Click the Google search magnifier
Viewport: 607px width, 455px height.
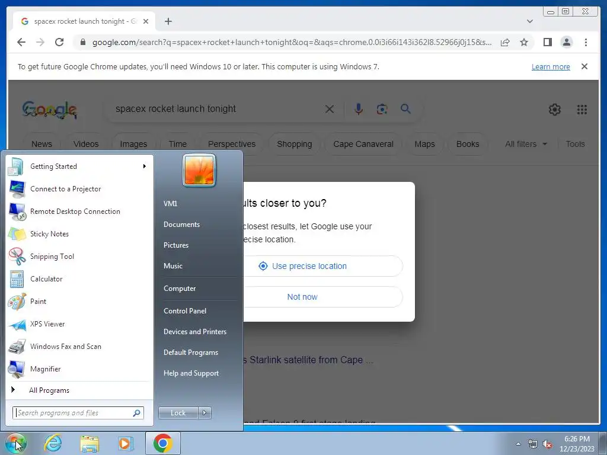tap(405, 109)
